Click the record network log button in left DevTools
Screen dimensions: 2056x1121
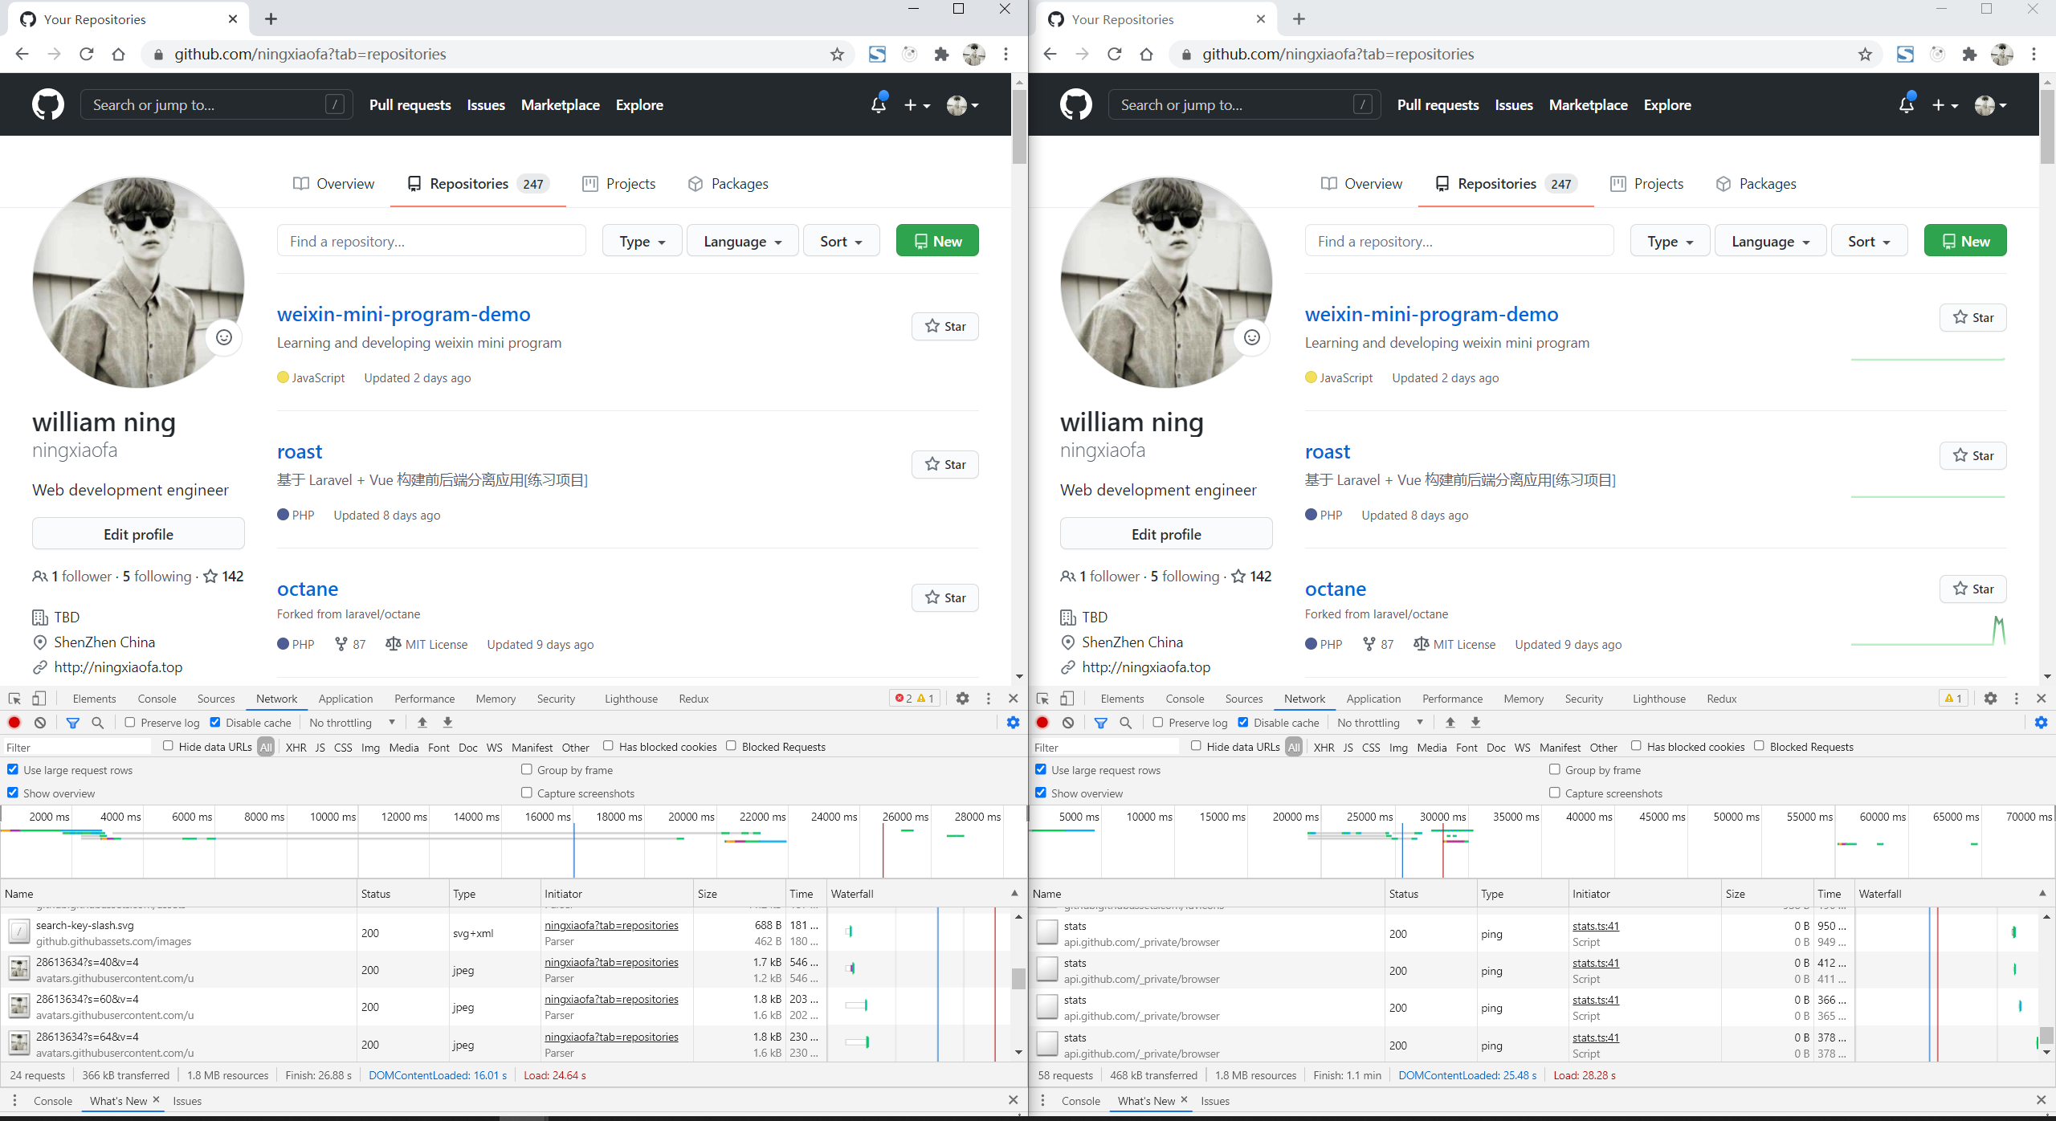tap(14, 723)
